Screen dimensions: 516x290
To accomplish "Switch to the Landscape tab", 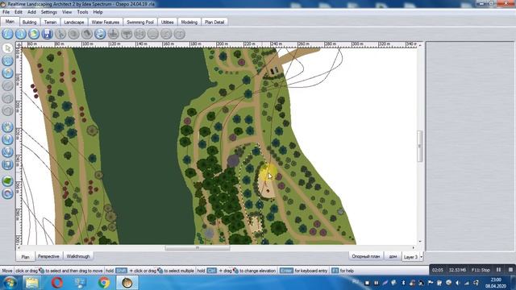I will pos(74,22).
